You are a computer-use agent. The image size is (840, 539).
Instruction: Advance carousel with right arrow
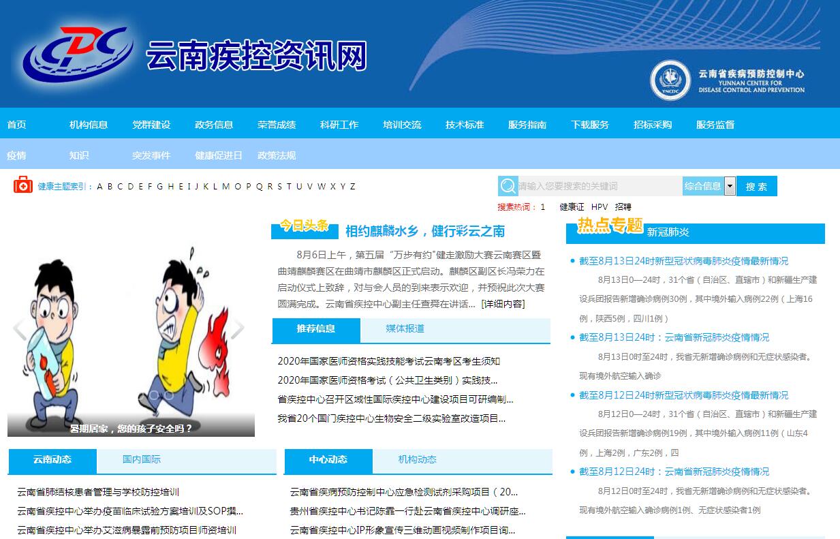coord(237,329)
